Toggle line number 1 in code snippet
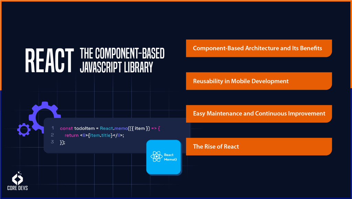Image resolution: width=352 pixels, height=199 pixels. [x=52, y=128]
